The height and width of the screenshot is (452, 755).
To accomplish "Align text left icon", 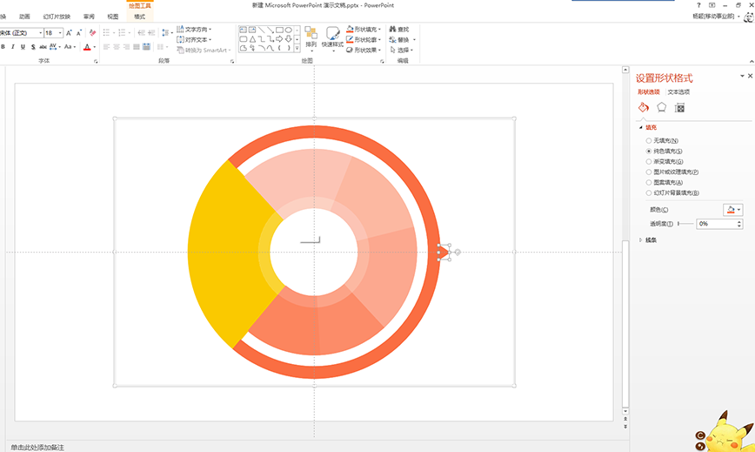I will pyautogui.click(x=106, y=47).
